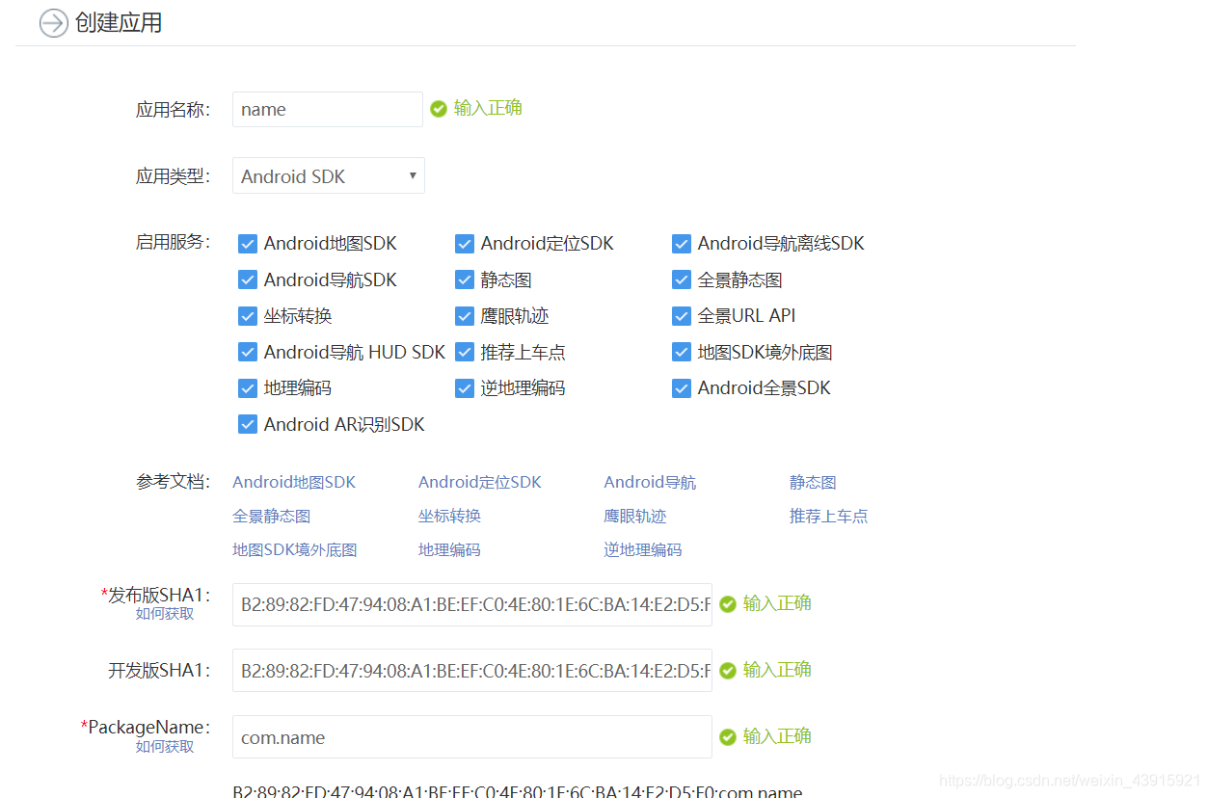Viewport: 1208px width, 798px height.
Task: Click the 应用类型 label
Action: [173, 175]
